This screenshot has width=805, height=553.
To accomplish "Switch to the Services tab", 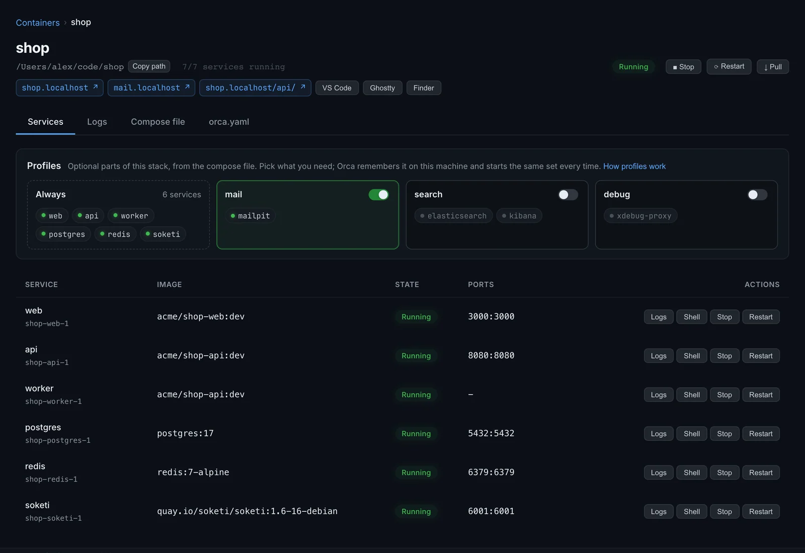I will [x=45, y=122].
